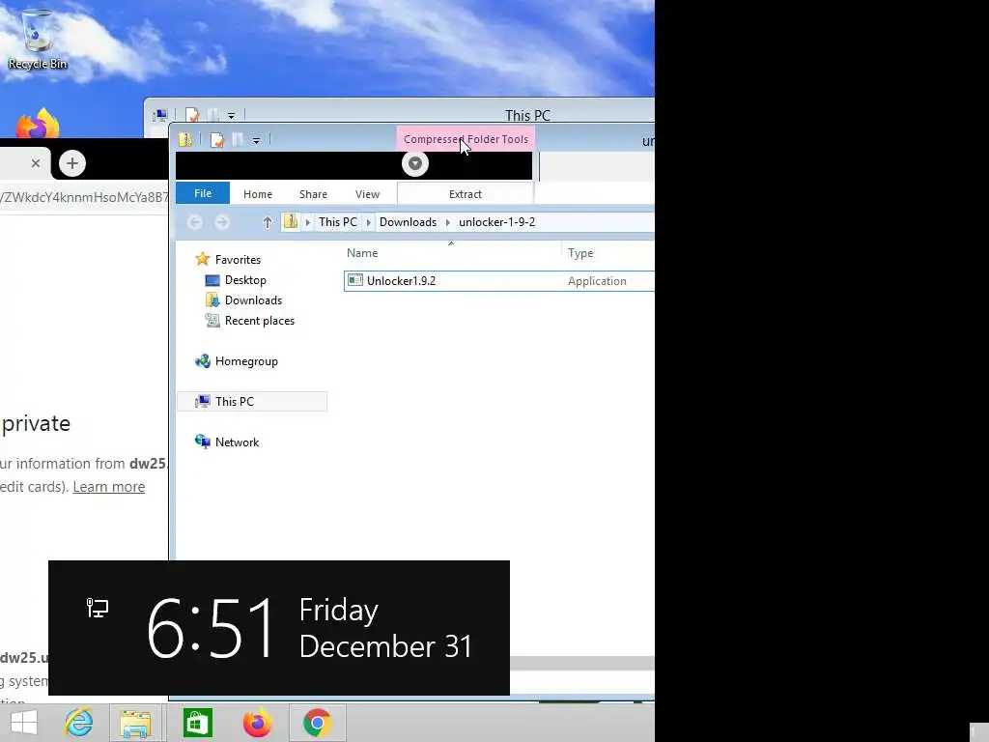Screen dimensions: 989x742
Task: Open Quick Access Toolbar dropdown in This PC window
Action: click(x=232, y=116)
